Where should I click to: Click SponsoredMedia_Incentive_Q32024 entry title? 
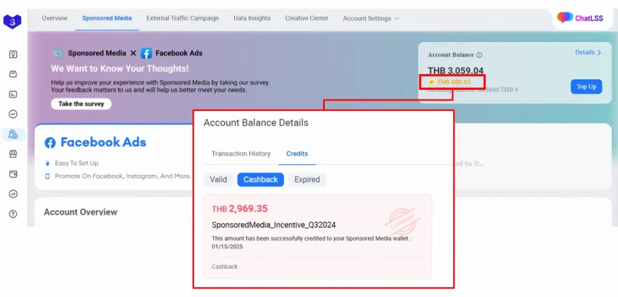pyautogui.click(x=273, y=225)
